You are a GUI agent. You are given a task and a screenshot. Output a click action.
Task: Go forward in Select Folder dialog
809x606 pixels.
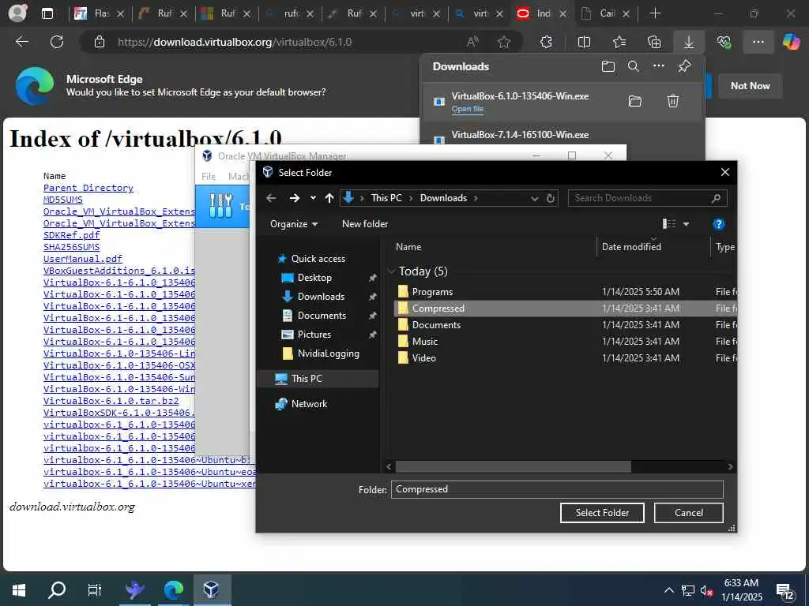(295, 198)
